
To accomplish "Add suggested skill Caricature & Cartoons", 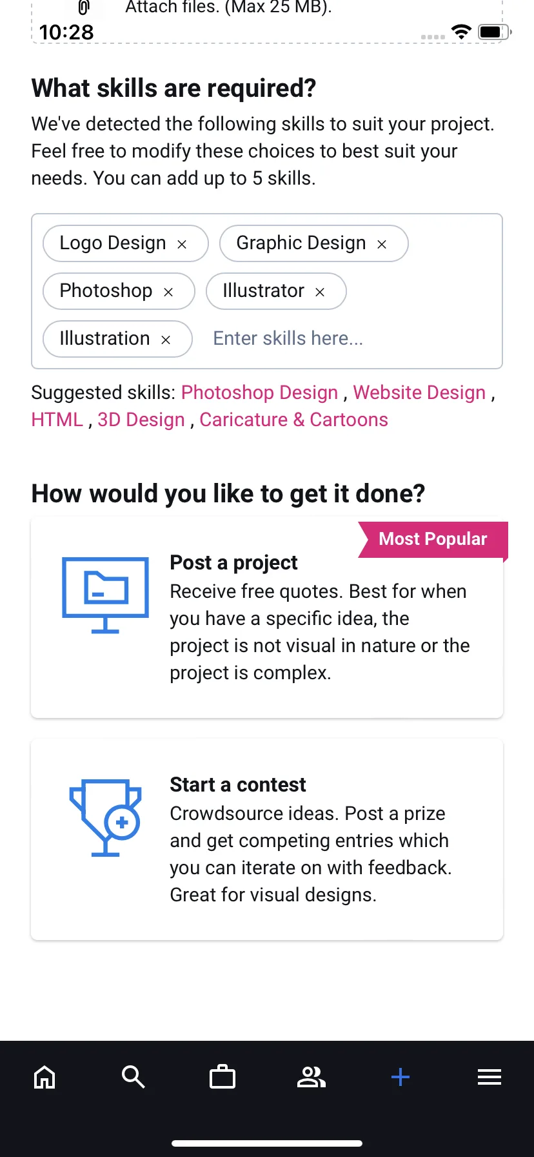I will pyautogui.click(x=294, y=420).
